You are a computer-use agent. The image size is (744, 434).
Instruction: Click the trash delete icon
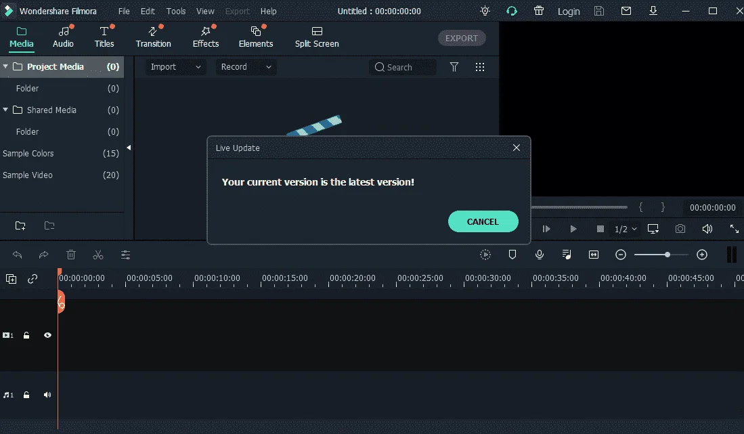pos(70,255)
